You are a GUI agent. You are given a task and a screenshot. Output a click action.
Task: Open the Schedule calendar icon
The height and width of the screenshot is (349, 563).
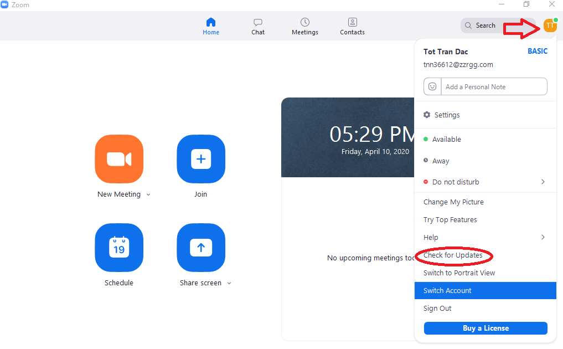pyautogui.click(x=119, y=248)
